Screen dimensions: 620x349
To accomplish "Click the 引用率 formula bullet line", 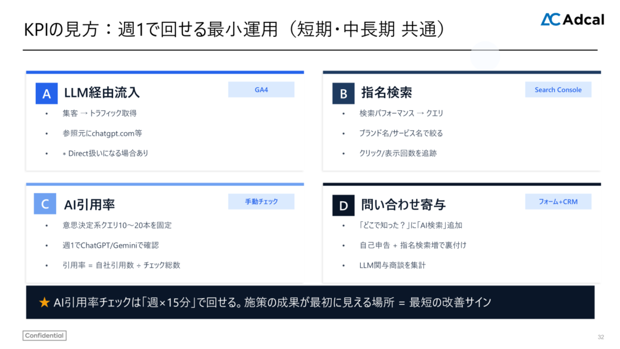I will tap(121, 265).
